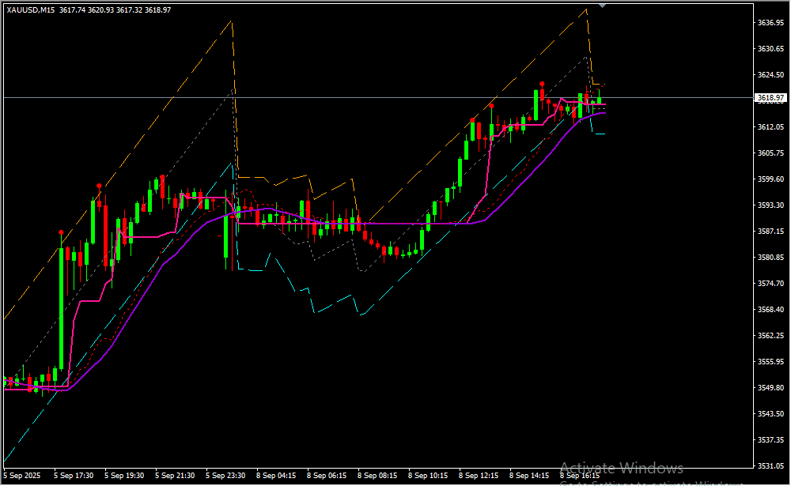
Task: Click the 3531.05 price scale label
Action: click(769, 466)
